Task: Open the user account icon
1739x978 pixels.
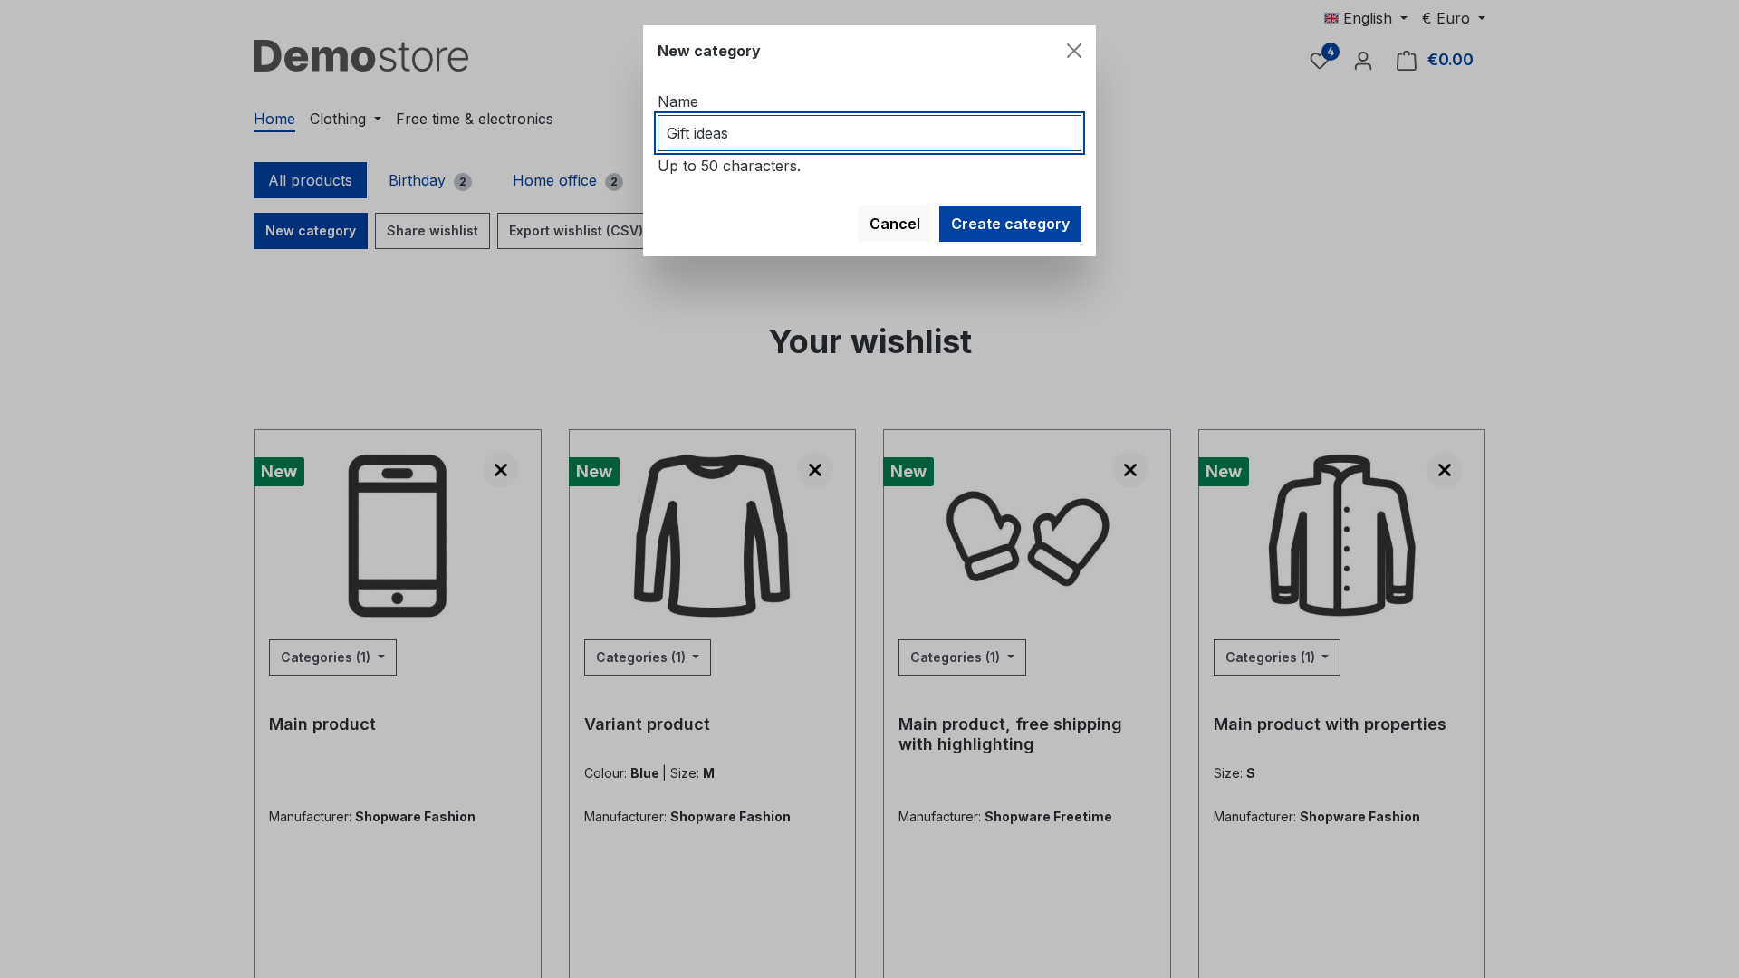Action: click(1363, 61)
